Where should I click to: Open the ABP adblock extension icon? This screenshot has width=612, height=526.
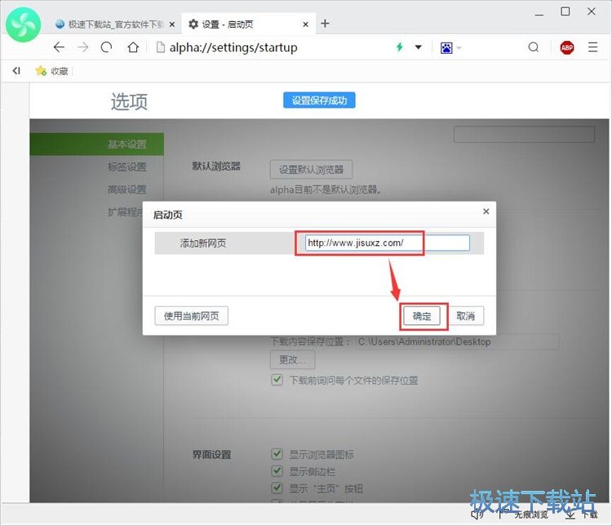567,47
